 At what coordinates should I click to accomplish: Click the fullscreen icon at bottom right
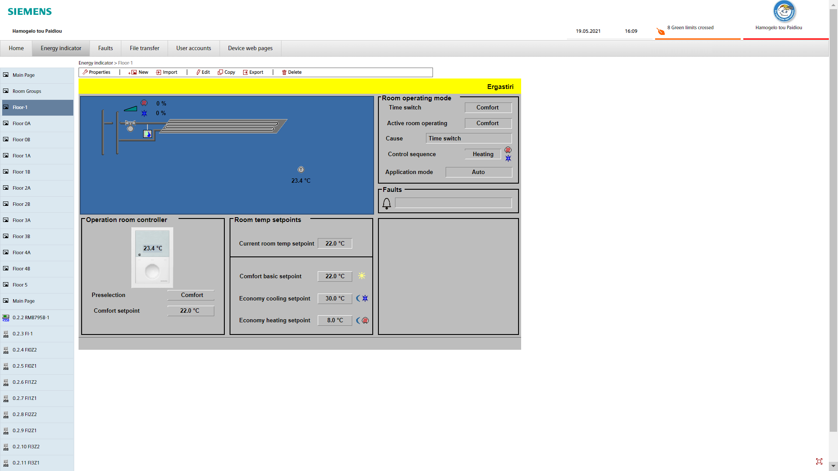tap(819, 461)
